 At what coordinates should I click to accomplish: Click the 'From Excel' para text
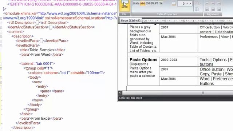tap(41, 118)
